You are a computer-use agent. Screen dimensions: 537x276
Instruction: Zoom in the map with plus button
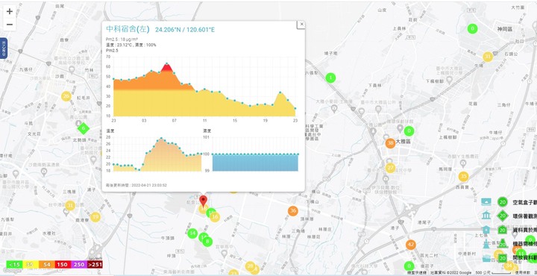coord(10,11)
